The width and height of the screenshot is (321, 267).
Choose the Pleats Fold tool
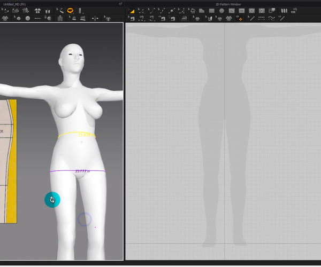284,11
